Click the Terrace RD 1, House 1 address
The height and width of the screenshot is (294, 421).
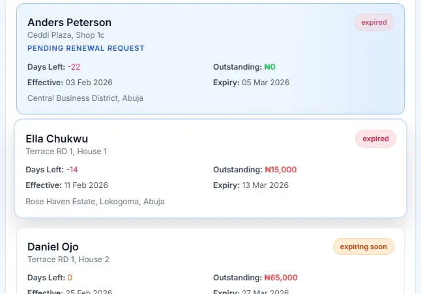tap(66, 151)
